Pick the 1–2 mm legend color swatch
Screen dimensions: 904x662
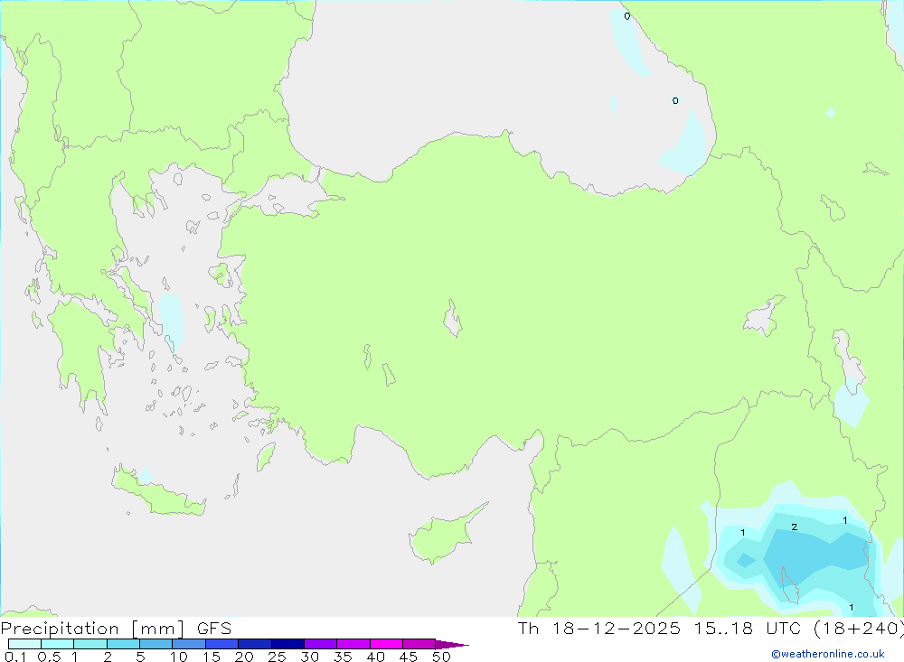point(90,644)
